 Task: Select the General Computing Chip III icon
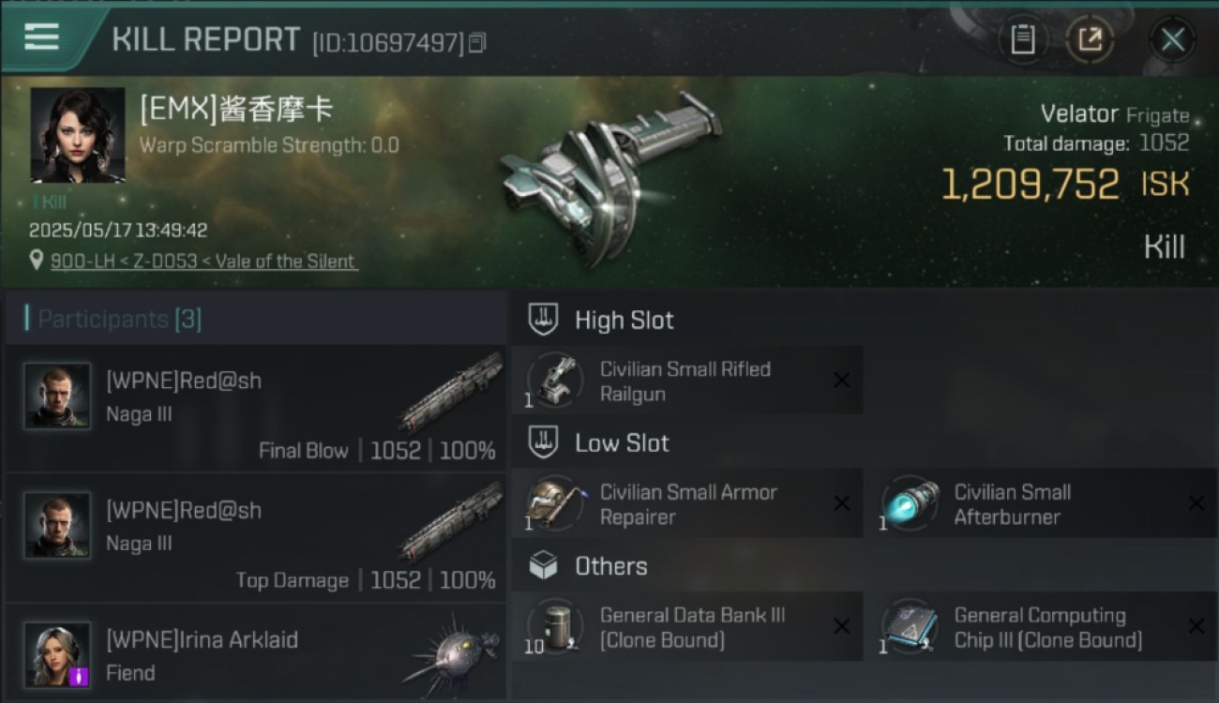click(x=910, y=626)
